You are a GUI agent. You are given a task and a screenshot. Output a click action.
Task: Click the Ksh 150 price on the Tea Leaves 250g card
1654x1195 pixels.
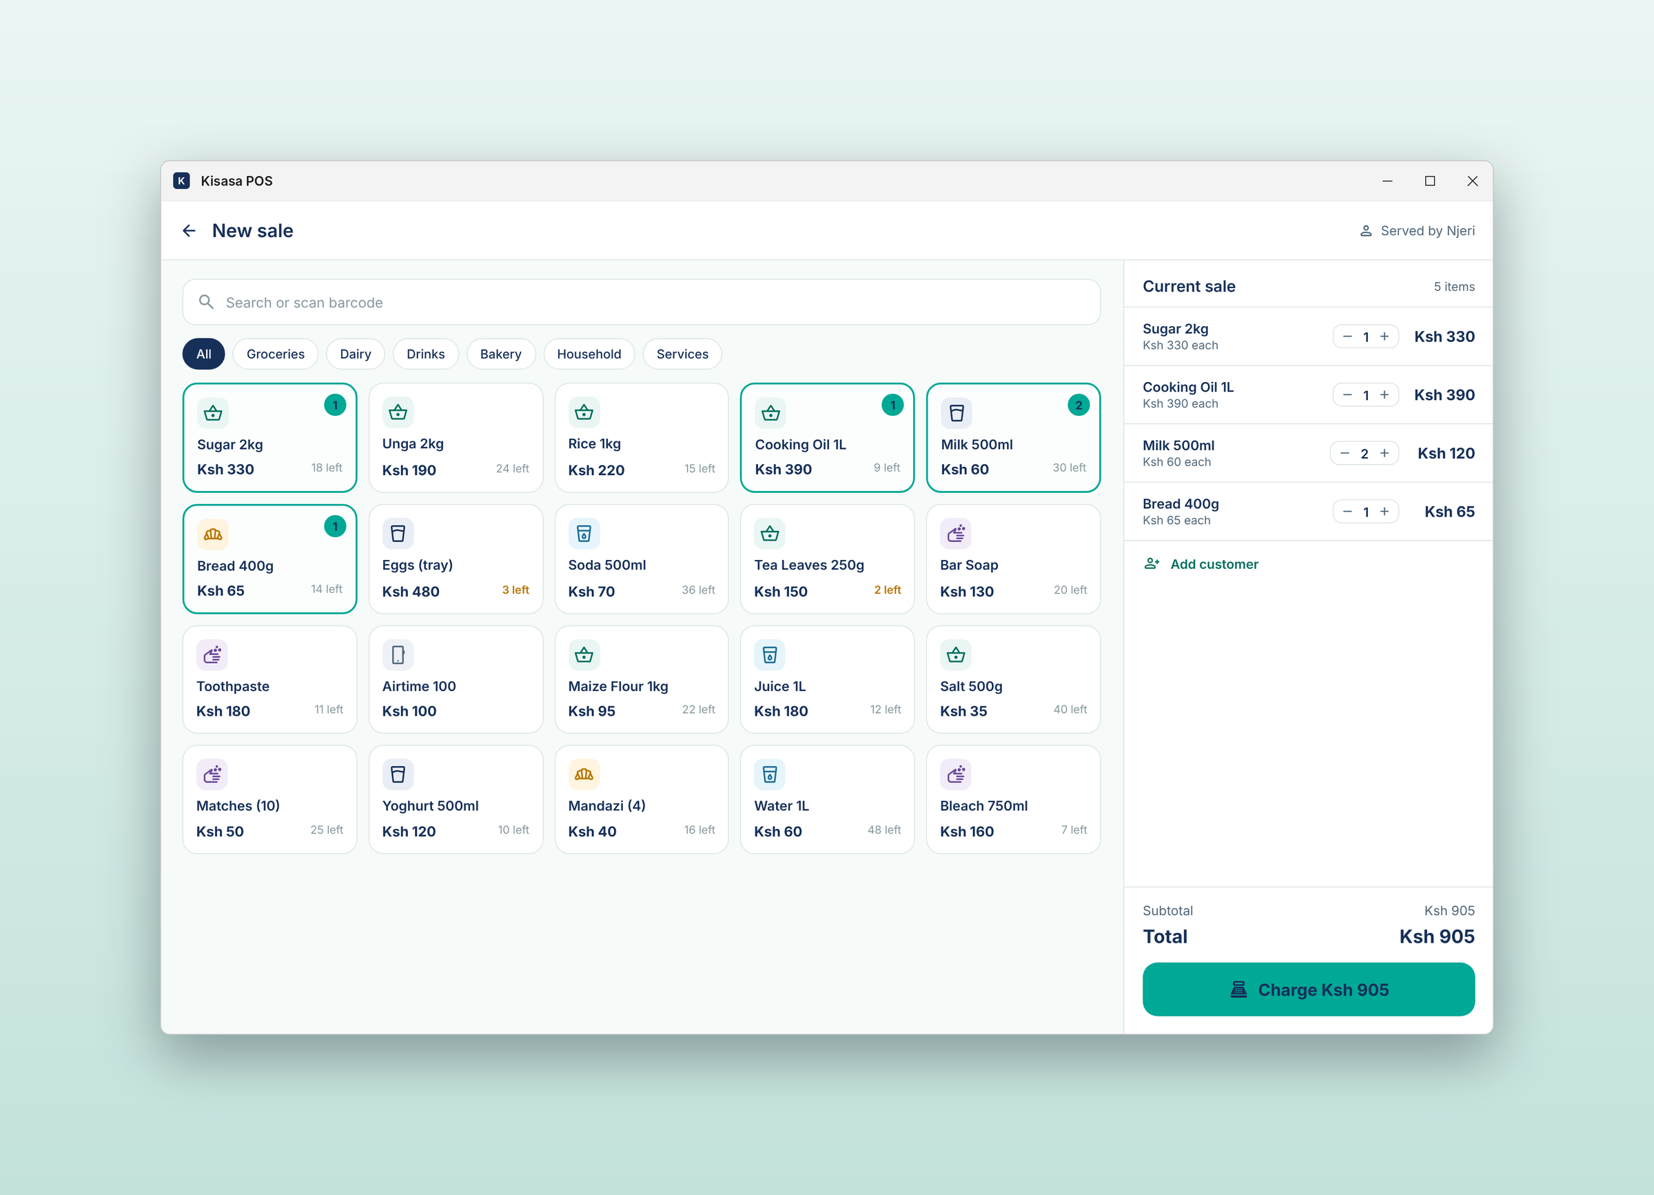[780, 592]
